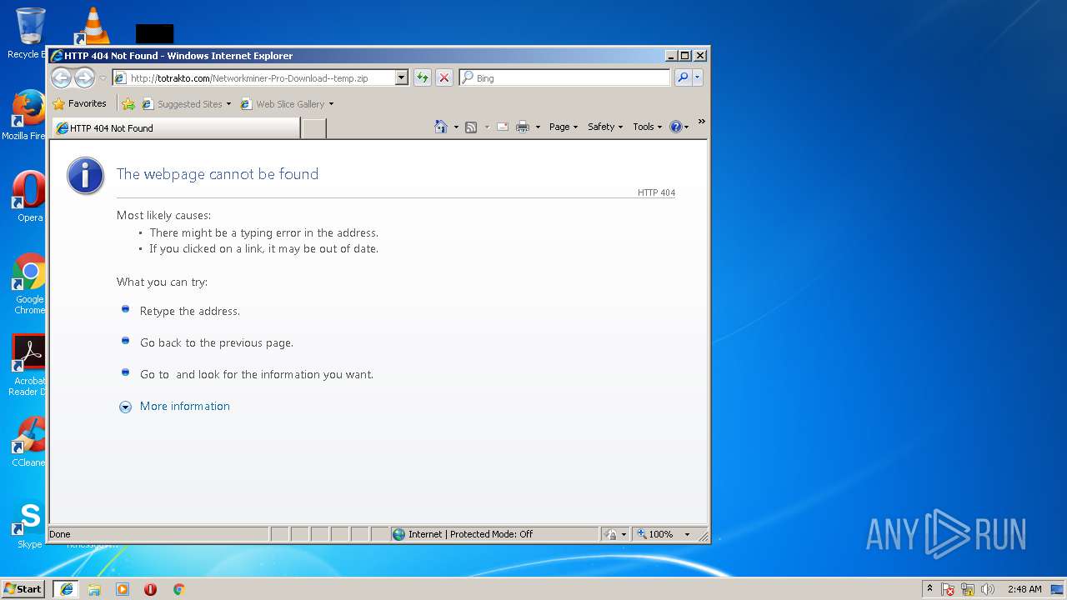Open Windows Explorer folder taskbar icon

coord(94,589)
